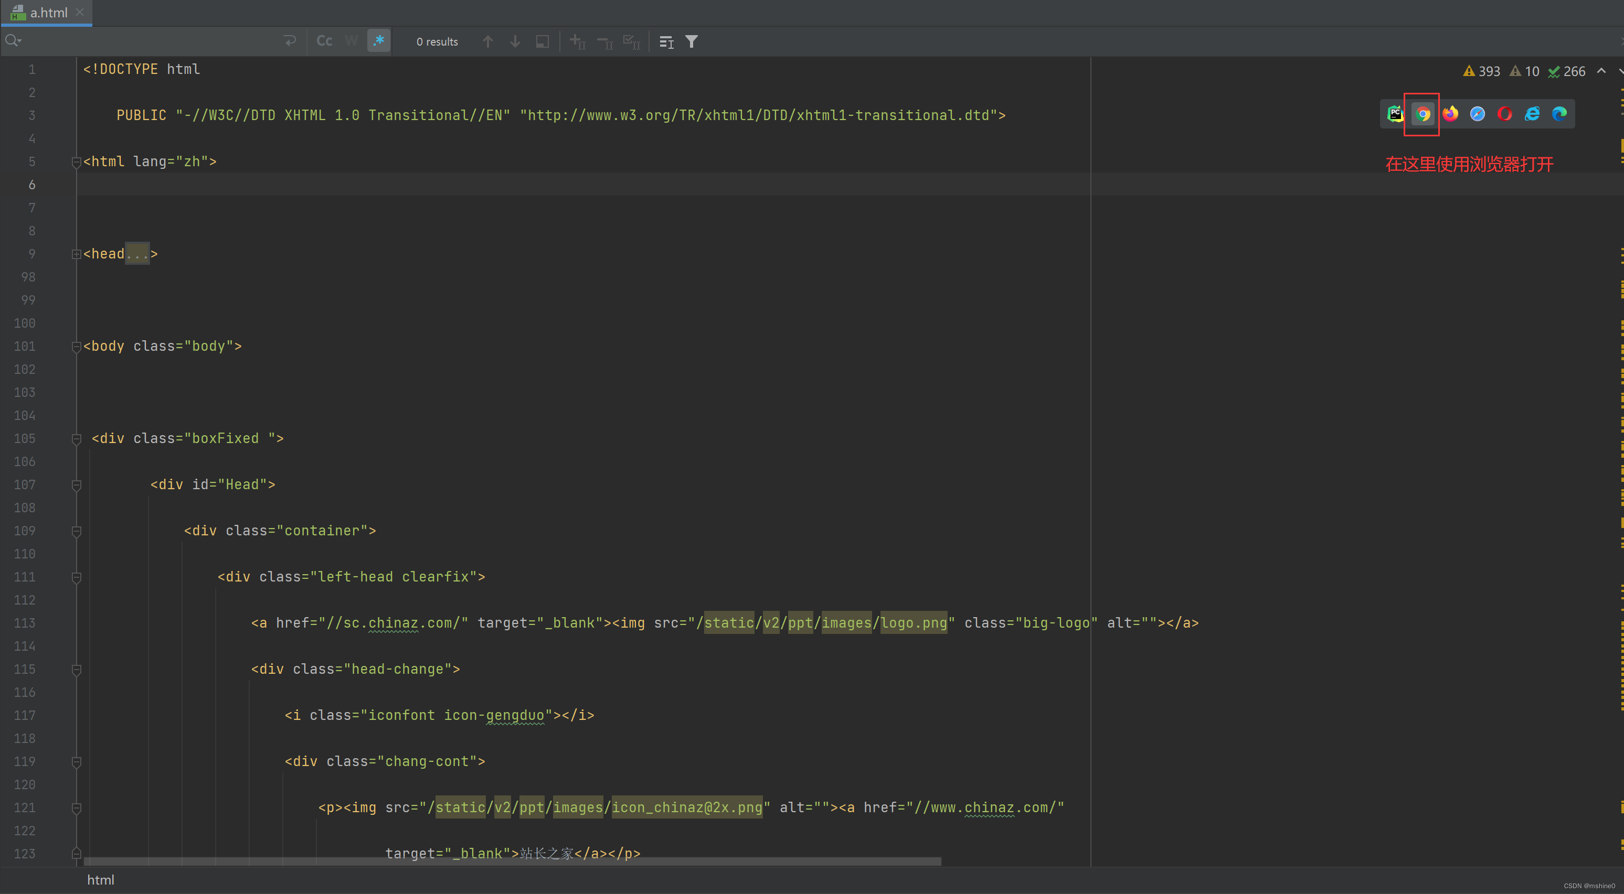Collapse the container div fold
Screen dimensions: 1624x894
(x=76, y=531)
